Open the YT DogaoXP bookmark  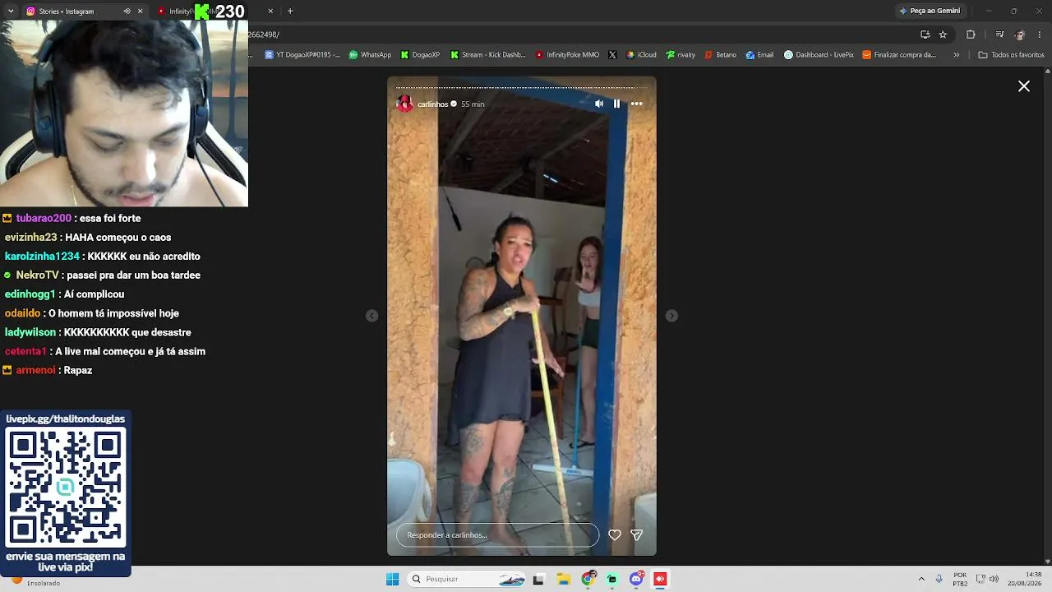pyautogui.click(x=302, y=55)
